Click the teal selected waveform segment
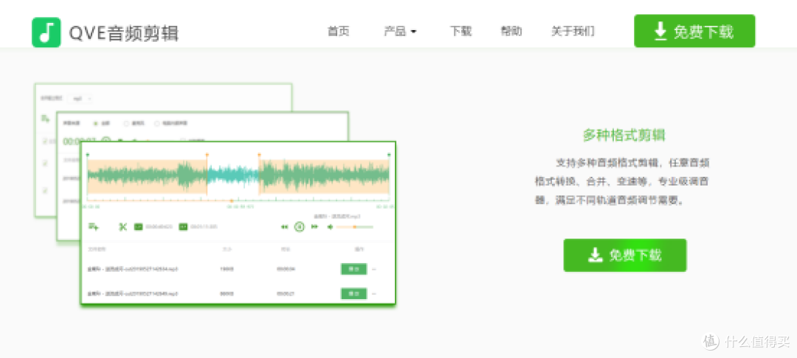This screenshot has height=358, width=797. click(232, 176)
